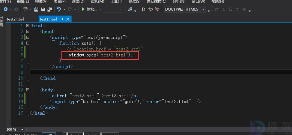Click the closing </body> tag
Screen dimensions: 292x135
[49, 107]
